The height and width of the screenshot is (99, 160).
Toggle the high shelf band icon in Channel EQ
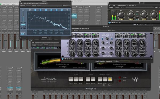pos(62,10)
